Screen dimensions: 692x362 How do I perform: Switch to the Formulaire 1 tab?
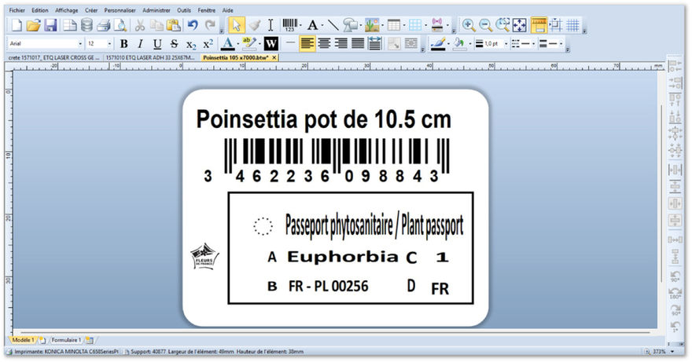click(66, 340)
